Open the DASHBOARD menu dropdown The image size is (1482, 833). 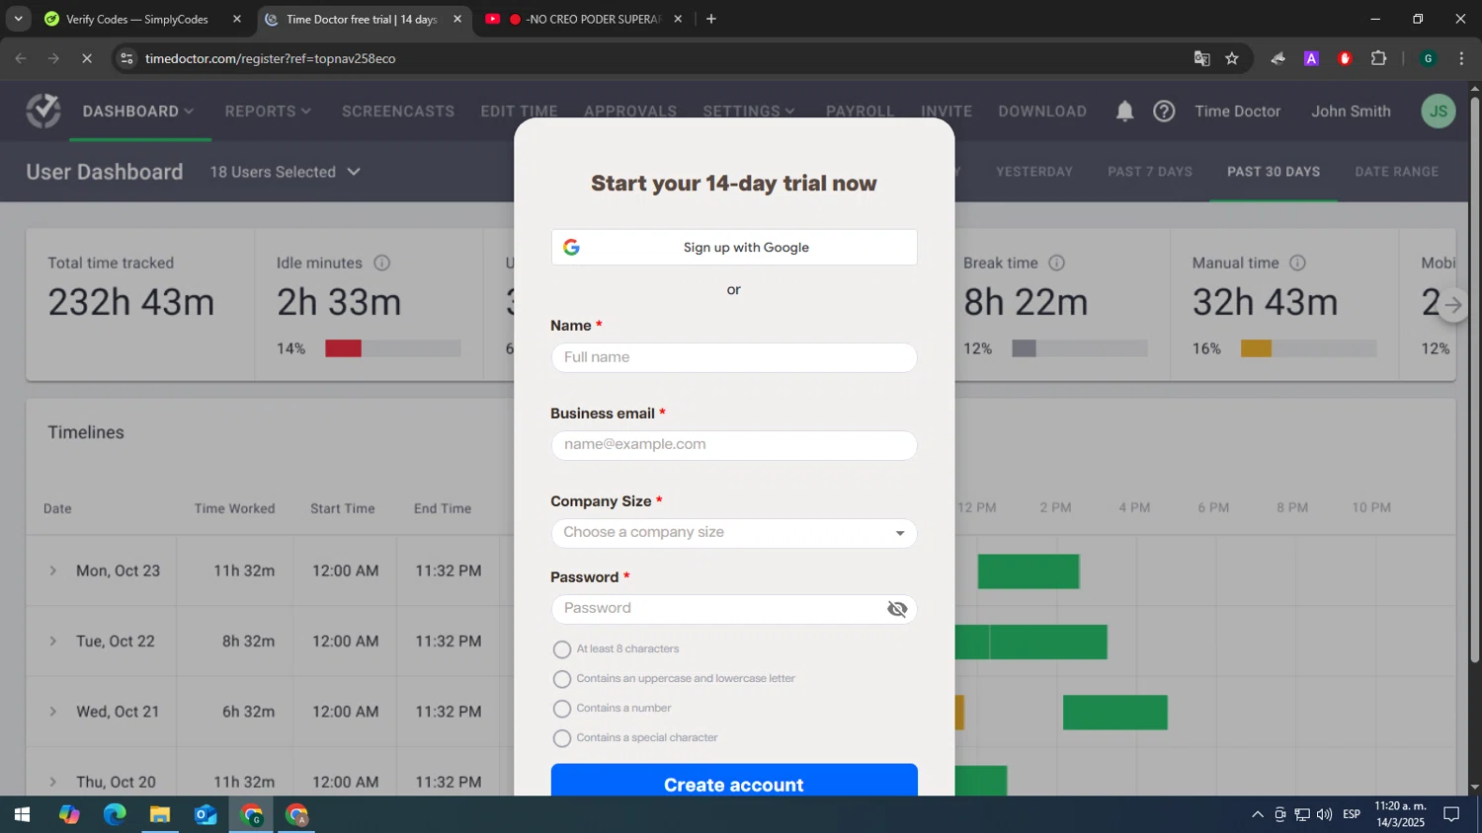coord(138,112)
